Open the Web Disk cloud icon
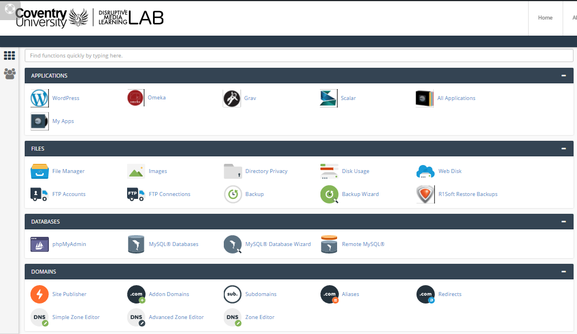 point(425,171)
